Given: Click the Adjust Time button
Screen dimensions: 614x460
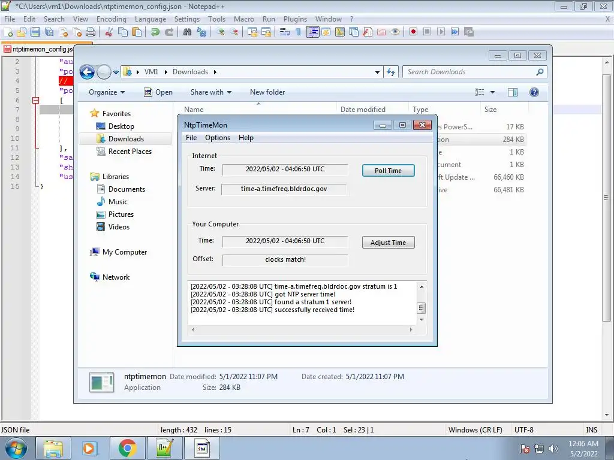Looking at the screenshot, I should click(388, 243).
